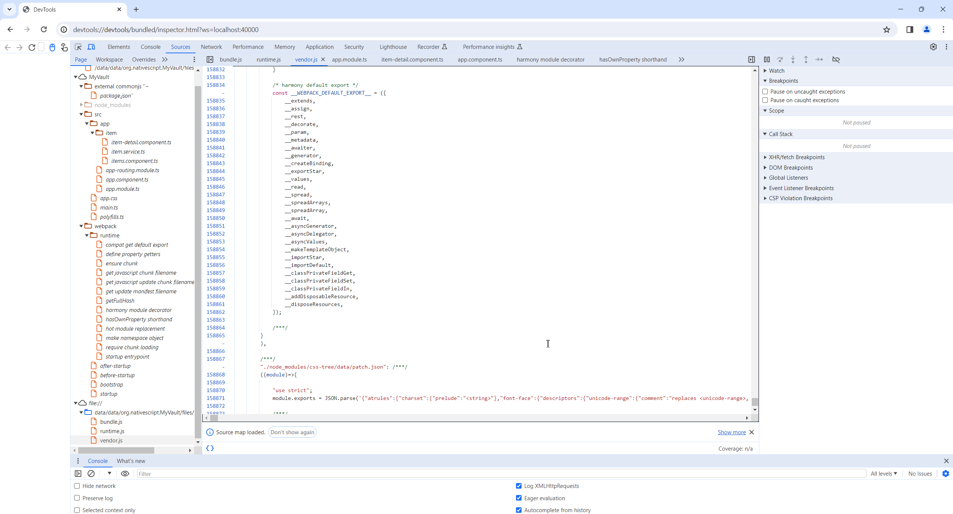Expand the node_modules folder
Screen dimensions: 953x514
[82, 105]
